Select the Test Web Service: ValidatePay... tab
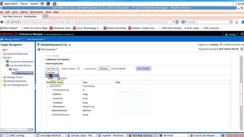 point(21,16)
